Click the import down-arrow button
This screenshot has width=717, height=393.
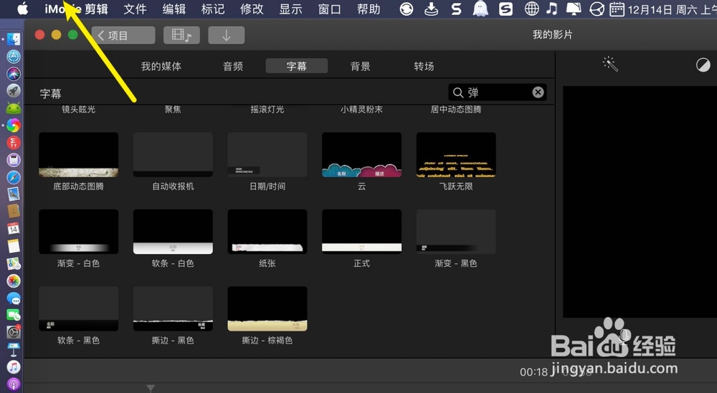click(x=226, y=35)
